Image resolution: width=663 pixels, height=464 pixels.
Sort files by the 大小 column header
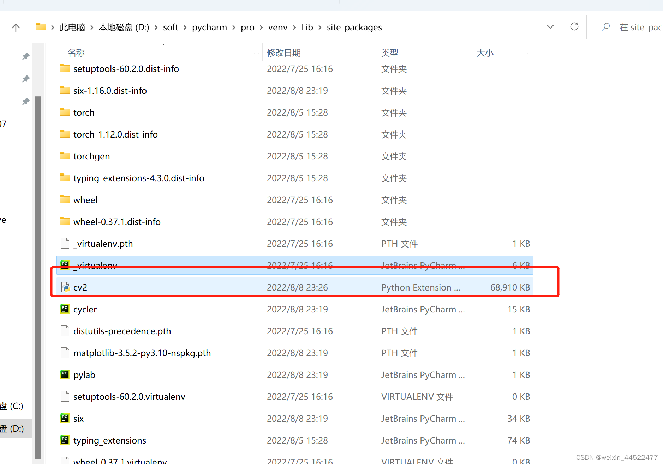485,53
